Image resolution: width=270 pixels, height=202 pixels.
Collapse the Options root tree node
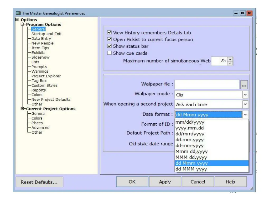coord(17,19)
